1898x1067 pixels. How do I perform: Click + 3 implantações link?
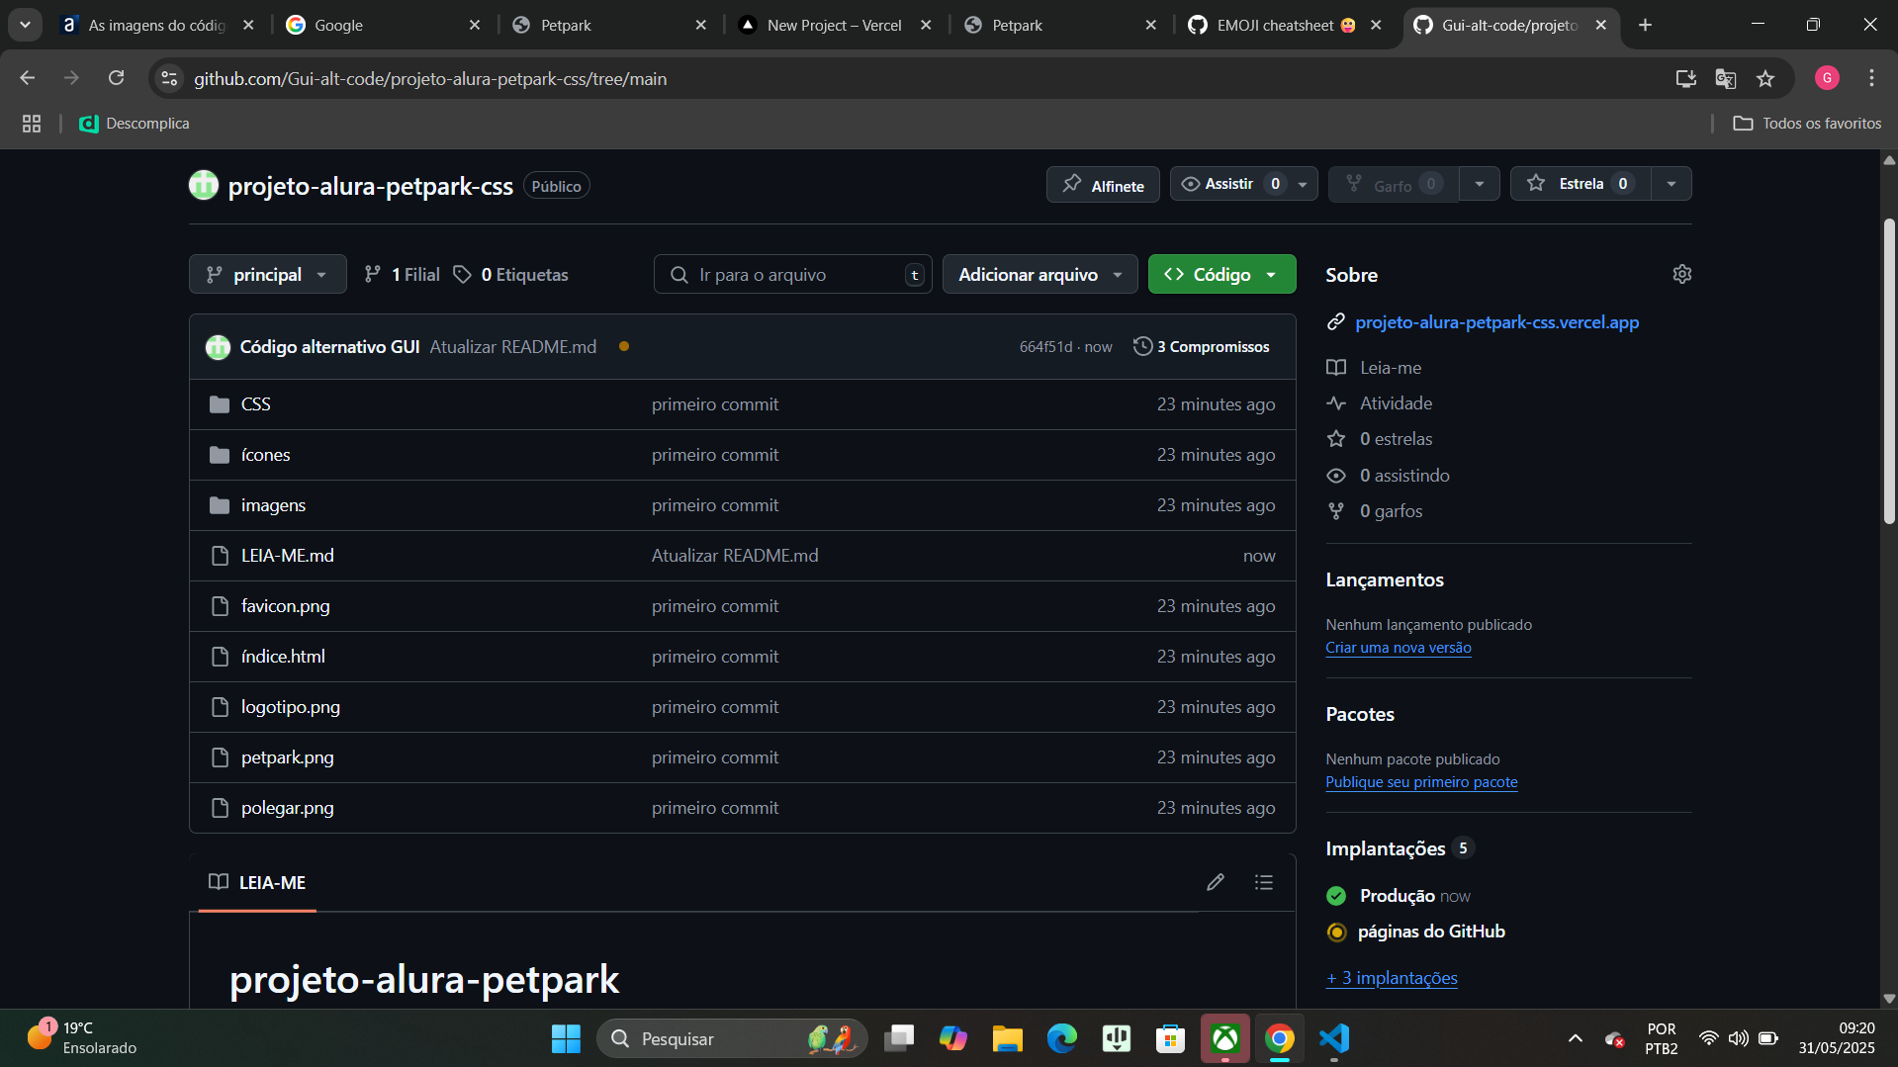pos(1392,978)
